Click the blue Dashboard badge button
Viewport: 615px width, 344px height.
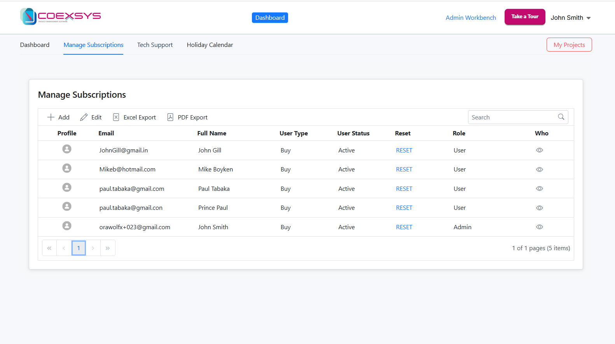[x=270, y=17]
